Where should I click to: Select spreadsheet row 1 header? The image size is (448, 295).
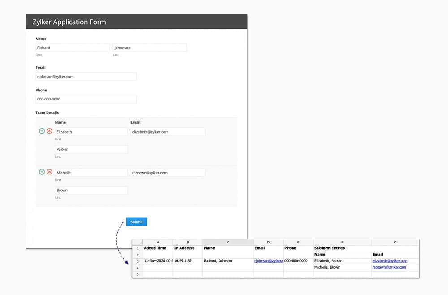click(x=138, y=248)
